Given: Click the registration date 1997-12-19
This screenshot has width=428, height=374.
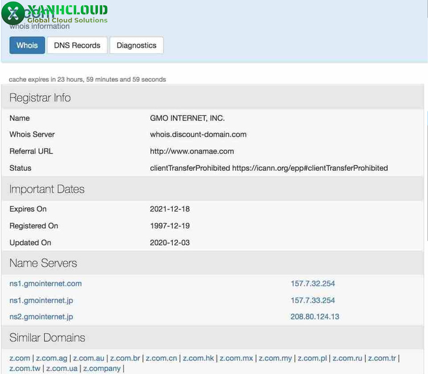Looking at the screenshot, I should tap(170, 226).
